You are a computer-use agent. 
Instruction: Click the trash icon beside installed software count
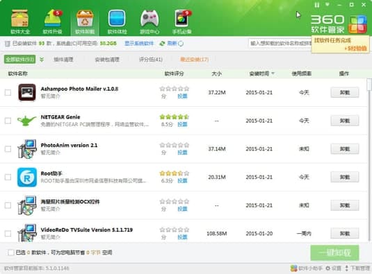pyautogui.click(x=8, y=44)
